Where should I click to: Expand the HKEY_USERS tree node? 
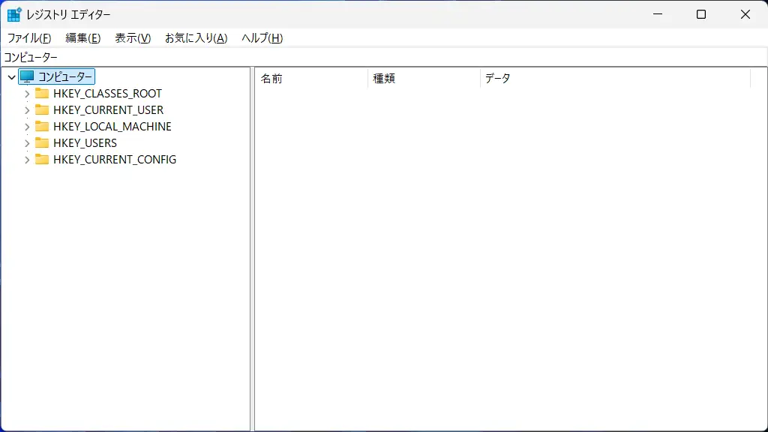click(25, 142)
